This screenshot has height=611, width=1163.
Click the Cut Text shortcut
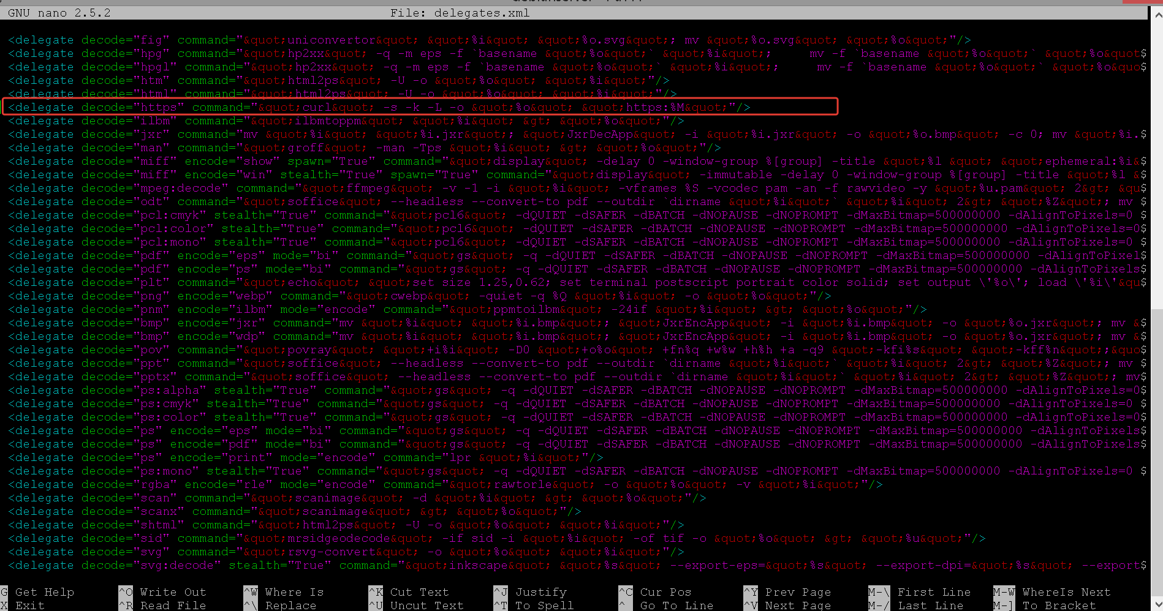(x=419, y=592)
